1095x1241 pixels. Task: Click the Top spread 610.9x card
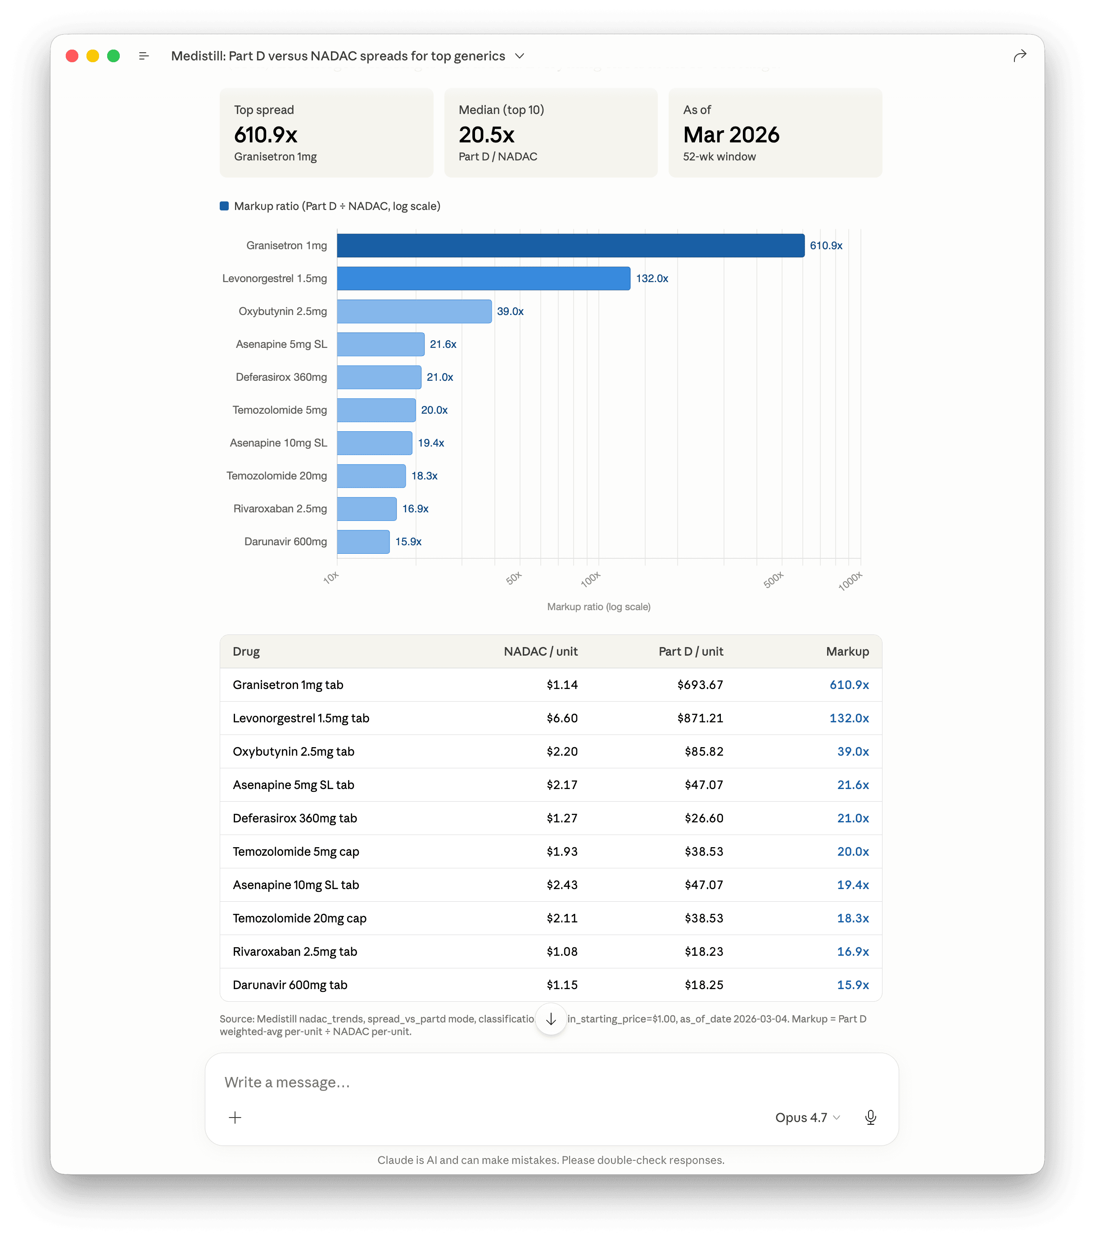[x=326, y=133]
